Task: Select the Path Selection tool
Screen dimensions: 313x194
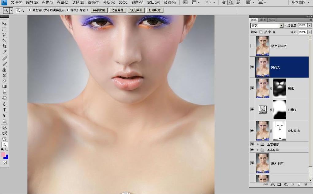Action: [x=4, y=115]
